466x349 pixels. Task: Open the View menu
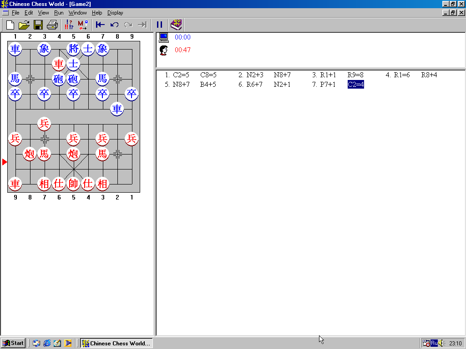coord(43,13)
